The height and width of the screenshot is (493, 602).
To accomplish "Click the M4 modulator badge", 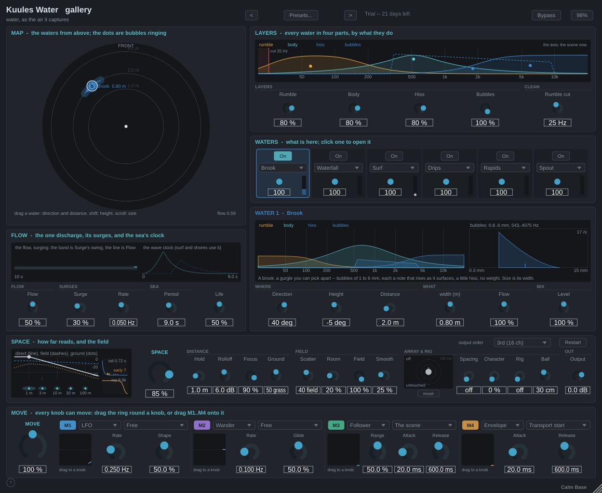I will 470,425.
